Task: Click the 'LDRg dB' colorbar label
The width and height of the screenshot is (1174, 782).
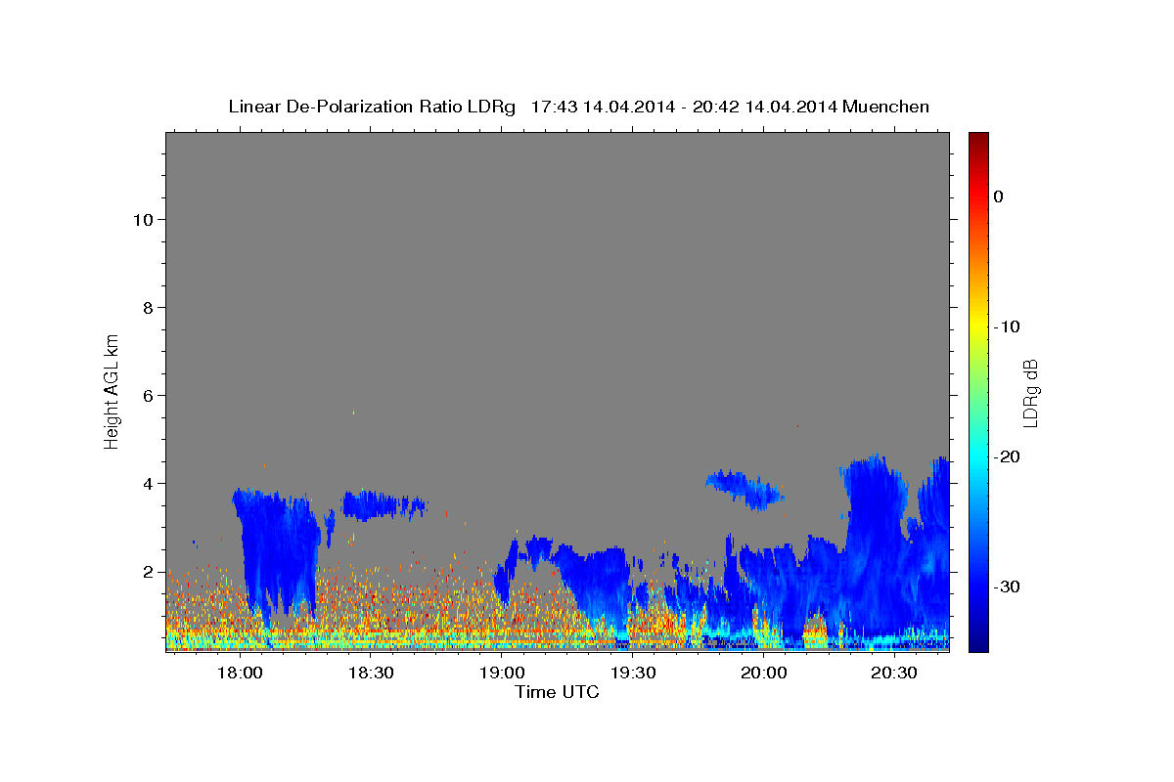Action: click(x=1030, y=391)
